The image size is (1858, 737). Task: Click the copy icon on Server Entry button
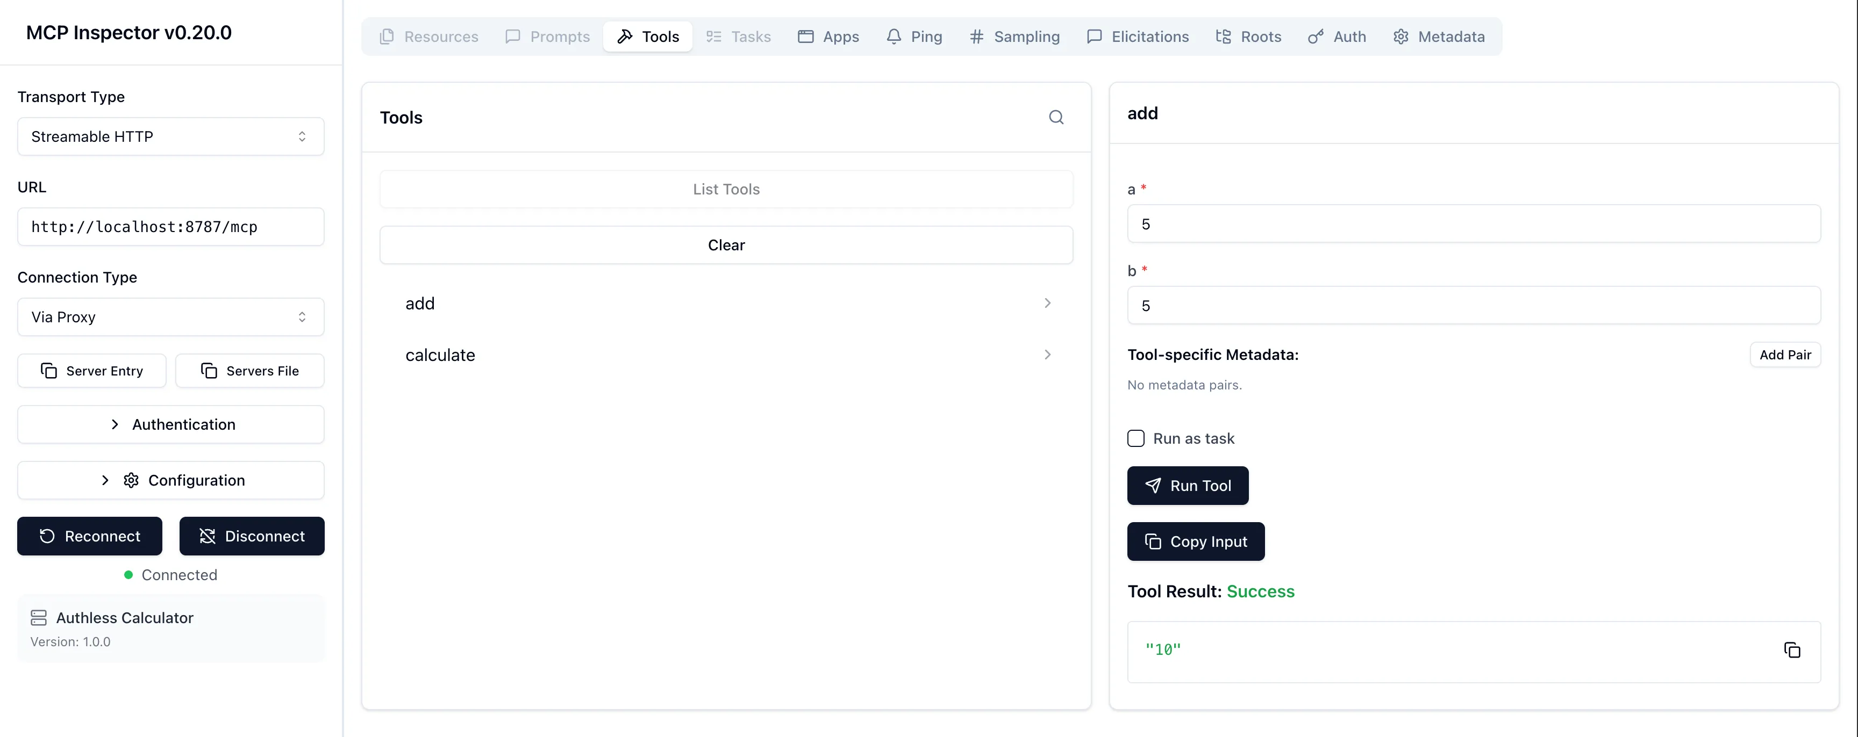coord(49,370)
